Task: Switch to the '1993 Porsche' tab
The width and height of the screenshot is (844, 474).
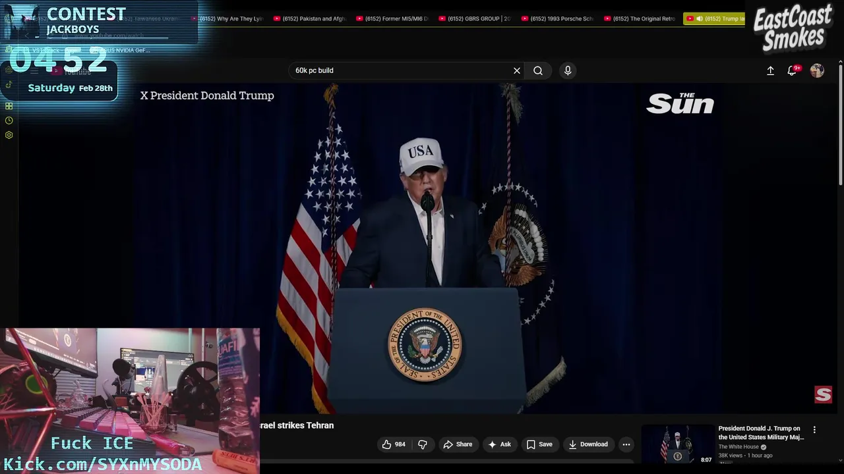Action: pyautogui.click(x=558, y=18)
